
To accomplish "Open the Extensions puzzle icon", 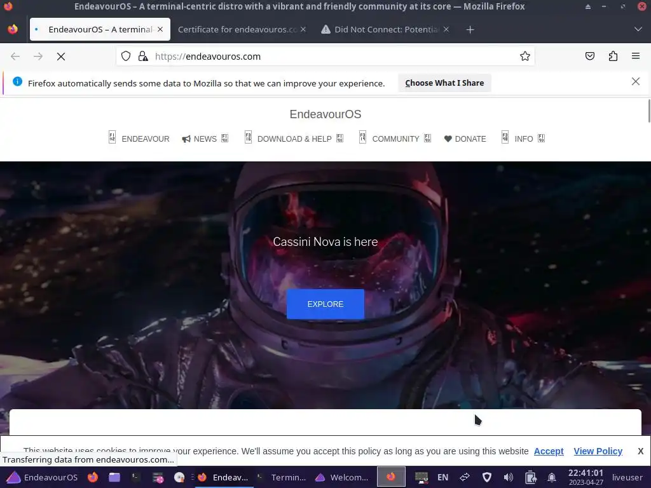I will pos(613,56).
